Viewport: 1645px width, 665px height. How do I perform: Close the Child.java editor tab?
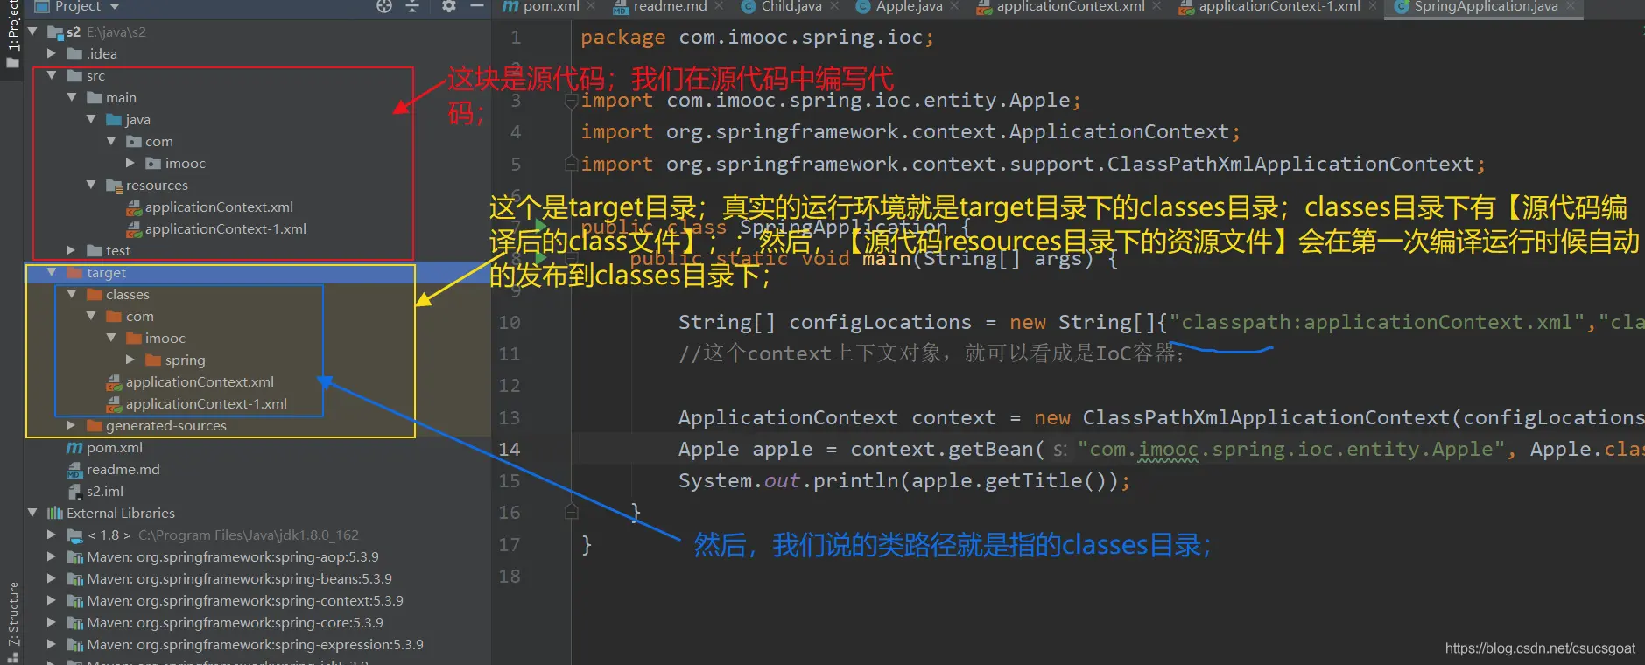(834, 6)
